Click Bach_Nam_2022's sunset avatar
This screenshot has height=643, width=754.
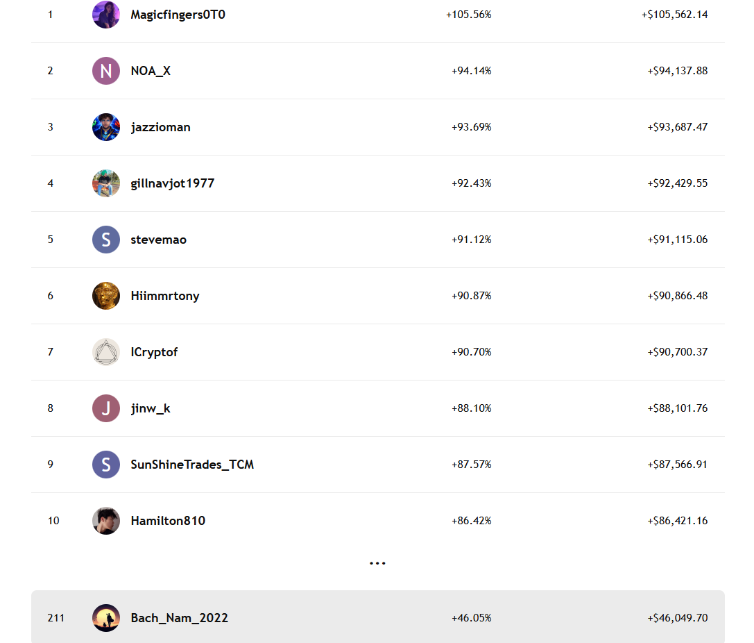tap(106, 618)
